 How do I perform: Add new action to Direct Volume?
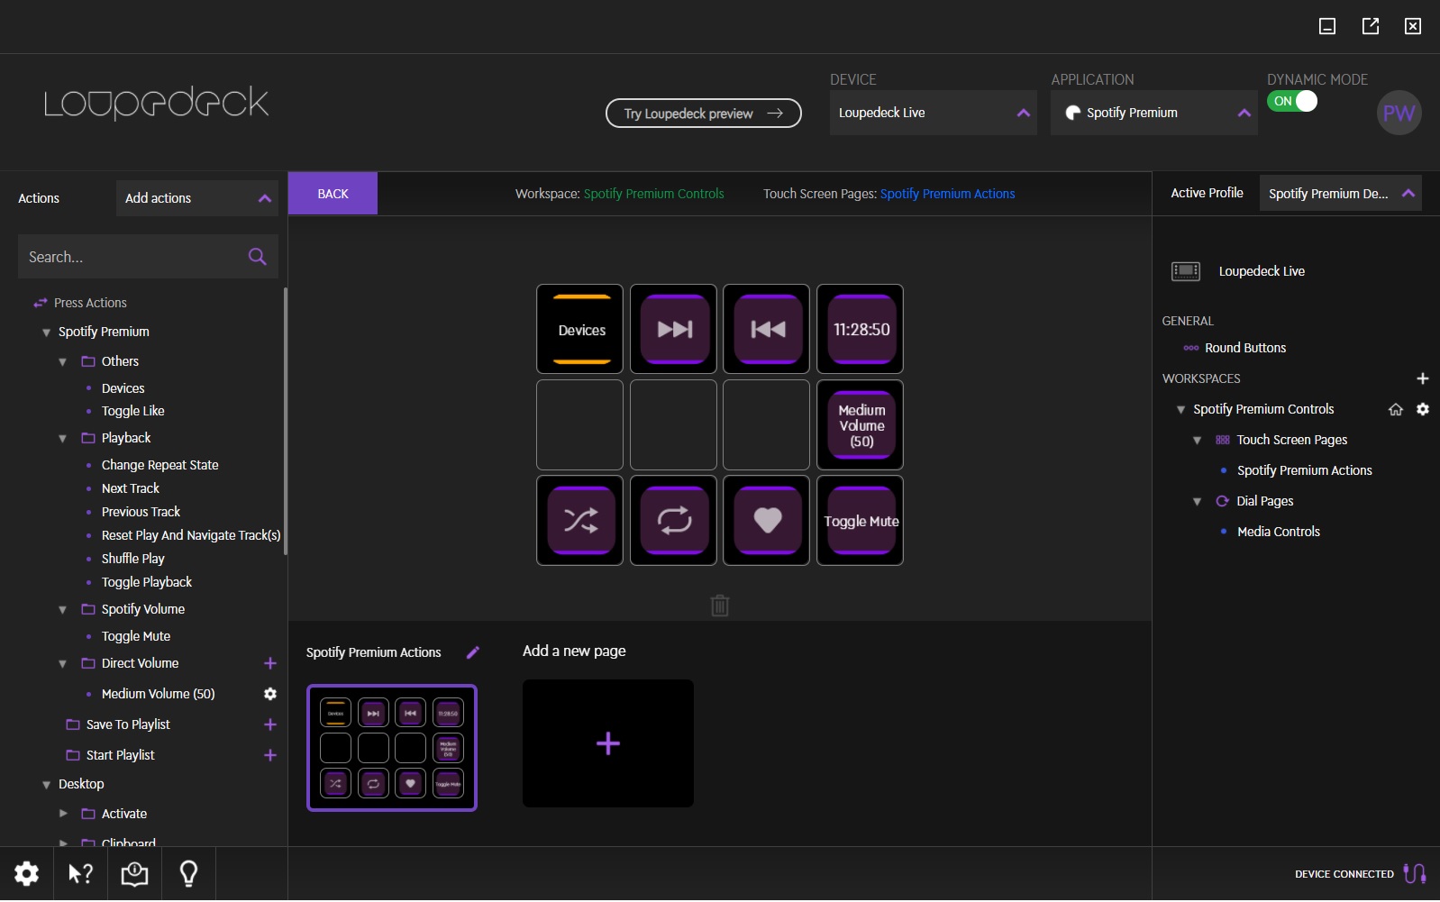(269, 663)
